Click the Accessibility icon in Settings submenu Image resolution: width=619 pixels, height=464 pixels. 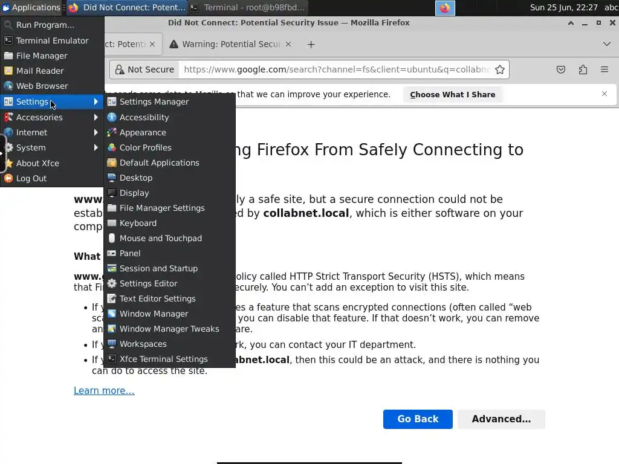point(112,117)
